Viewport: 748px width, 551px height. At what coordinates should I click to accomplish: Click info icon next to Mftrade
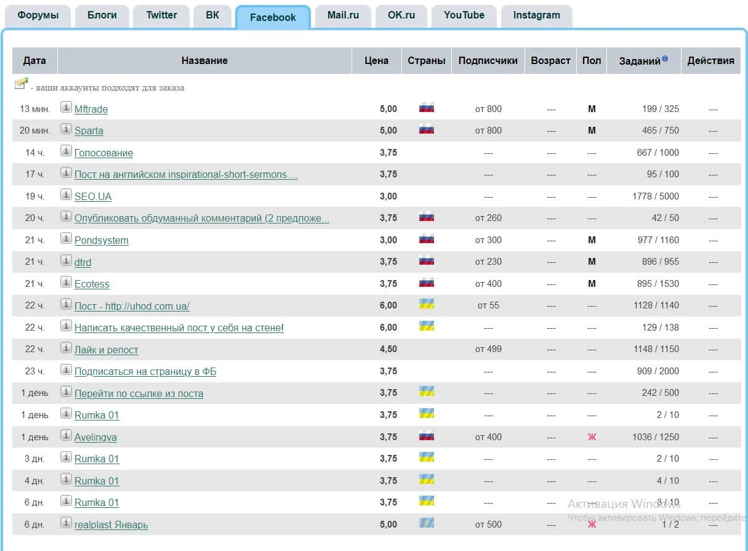tap(66, 108)
